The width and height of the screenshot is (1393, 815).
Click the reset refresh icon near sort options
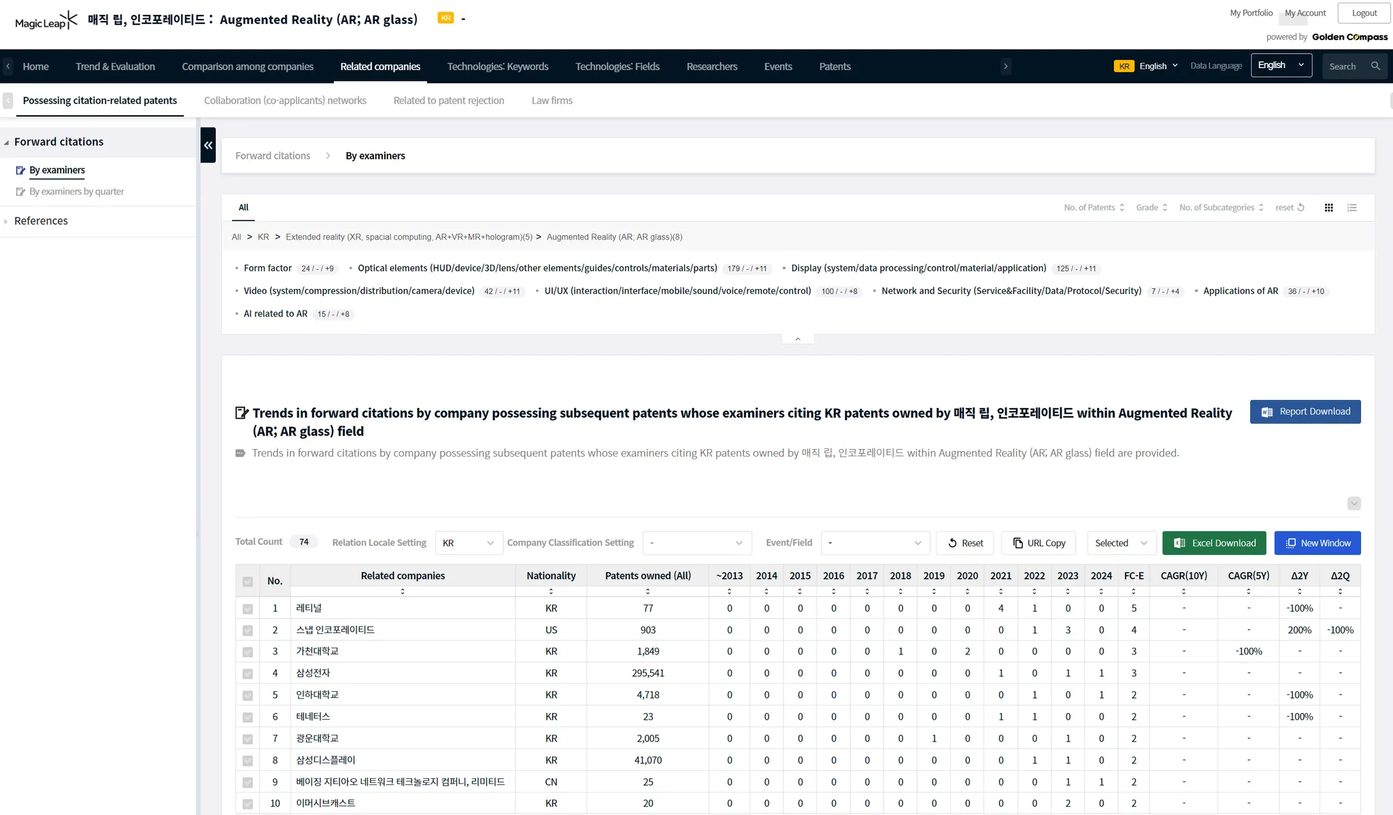click(x=1300, y=207)
